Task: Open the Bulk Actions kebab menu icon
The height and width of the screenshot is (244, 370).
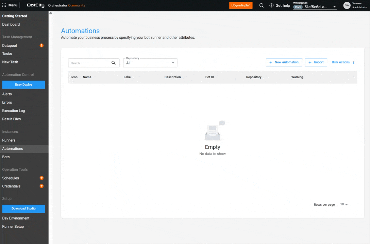Action: tap(354, 62)
